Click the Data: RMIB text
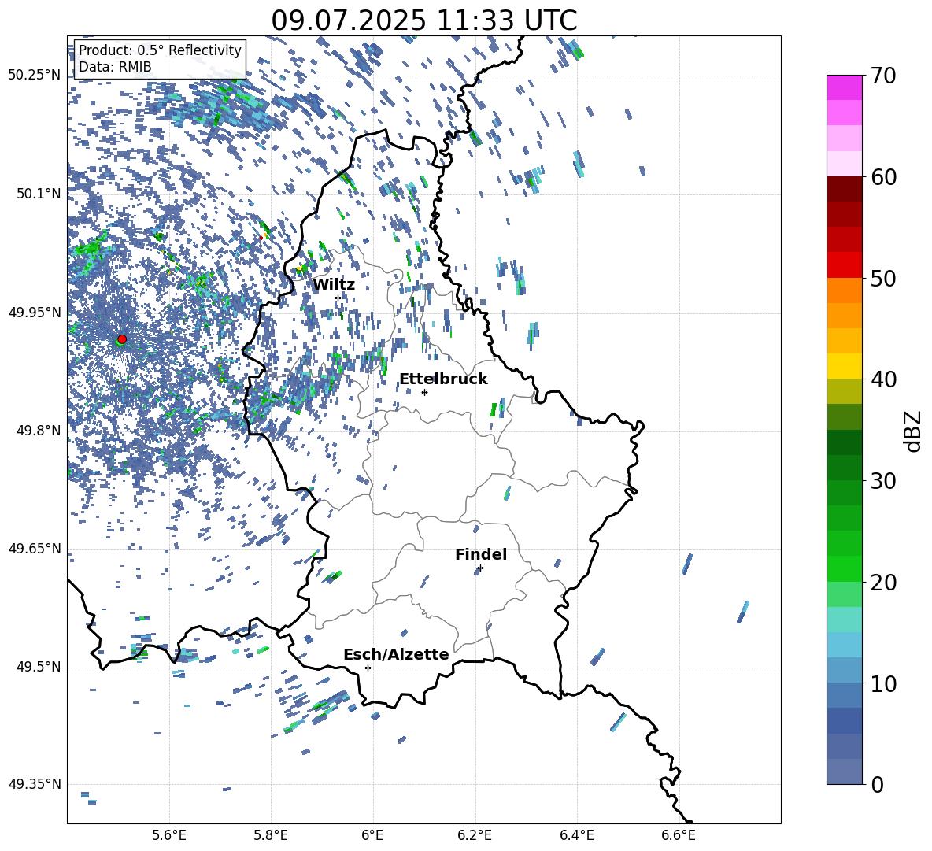932x851 pixels. click(115, 67)
